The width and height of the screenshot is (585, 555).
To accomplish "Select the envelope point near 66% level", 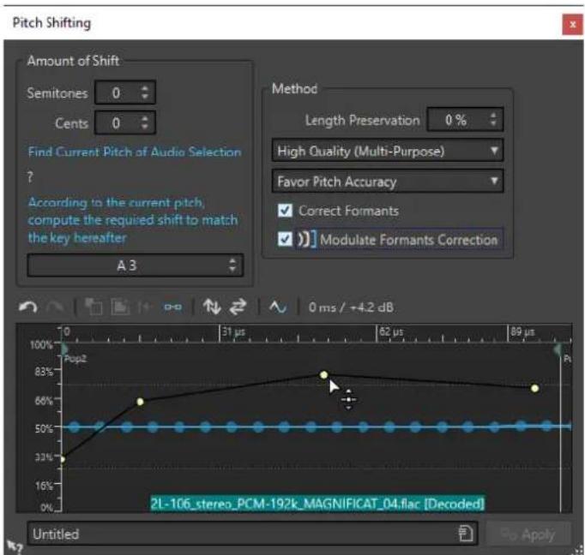I will [141, 402].
